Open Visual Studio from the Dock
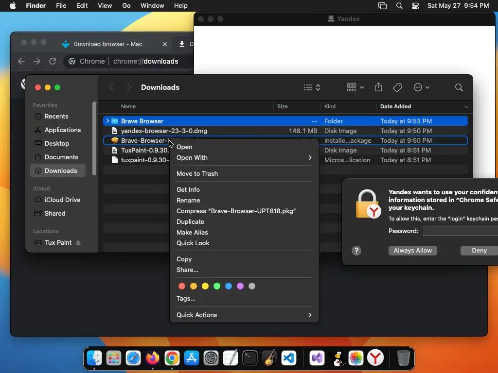Screen dimensions: 498x373 [317, 358]
